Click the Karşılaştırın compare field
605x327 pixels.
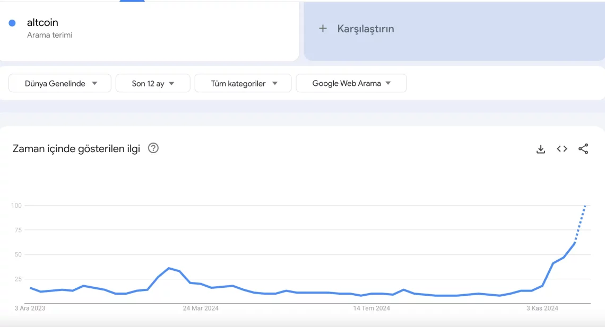pos(365,29)
